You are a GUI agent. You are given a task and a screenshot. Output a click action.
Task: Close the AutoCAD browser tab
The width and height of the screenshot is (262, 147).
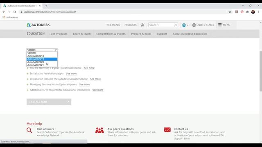pos(40,6)
